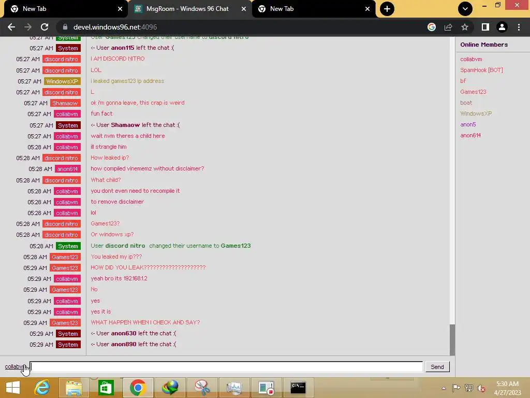Select anon614 in Online Members list
This screenshot has height=398, width=530.
tap(470, 135)
